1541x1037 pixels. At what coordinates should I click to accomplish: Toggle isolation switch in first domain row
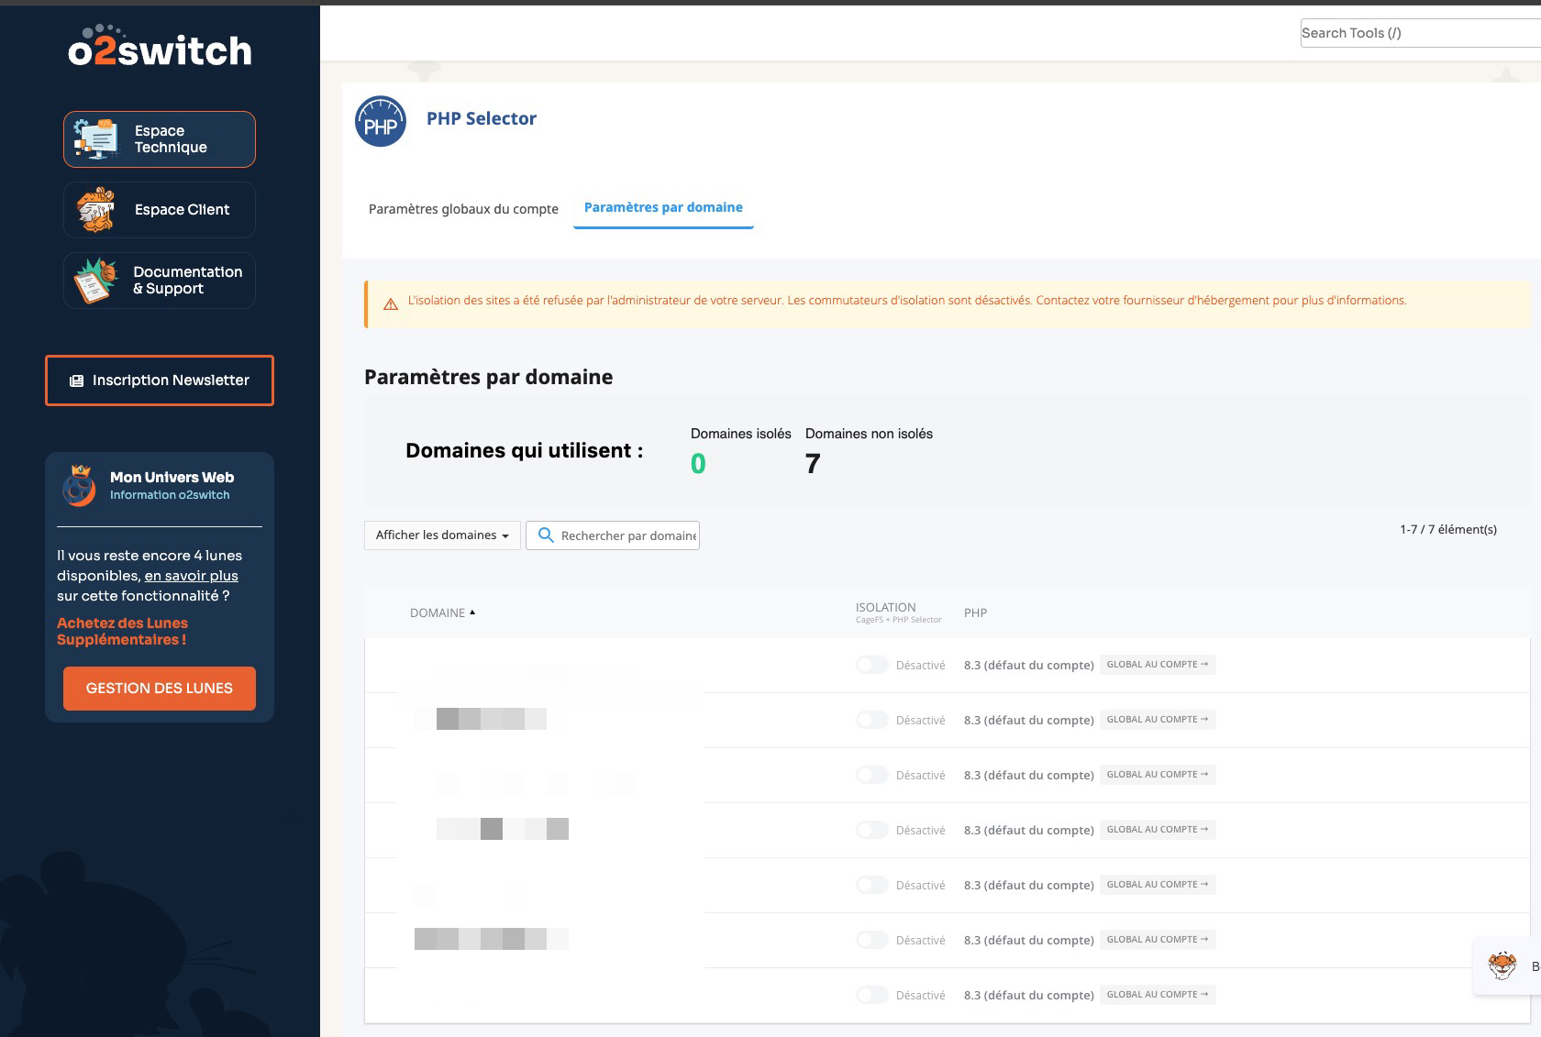(x=871, y=665)
